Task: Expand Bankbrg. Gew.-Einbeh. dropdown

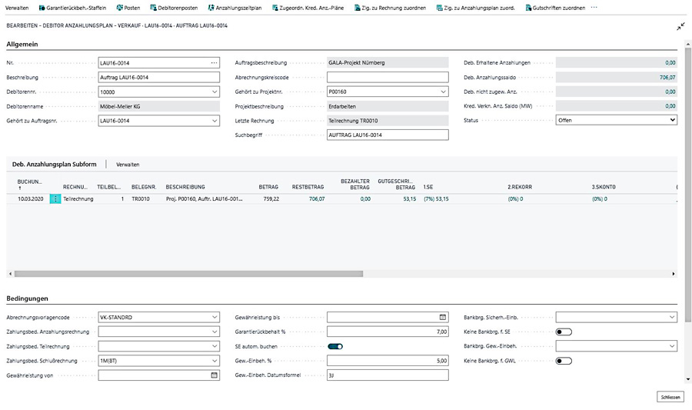Action: pyautogui.click(x=672, y=346)
